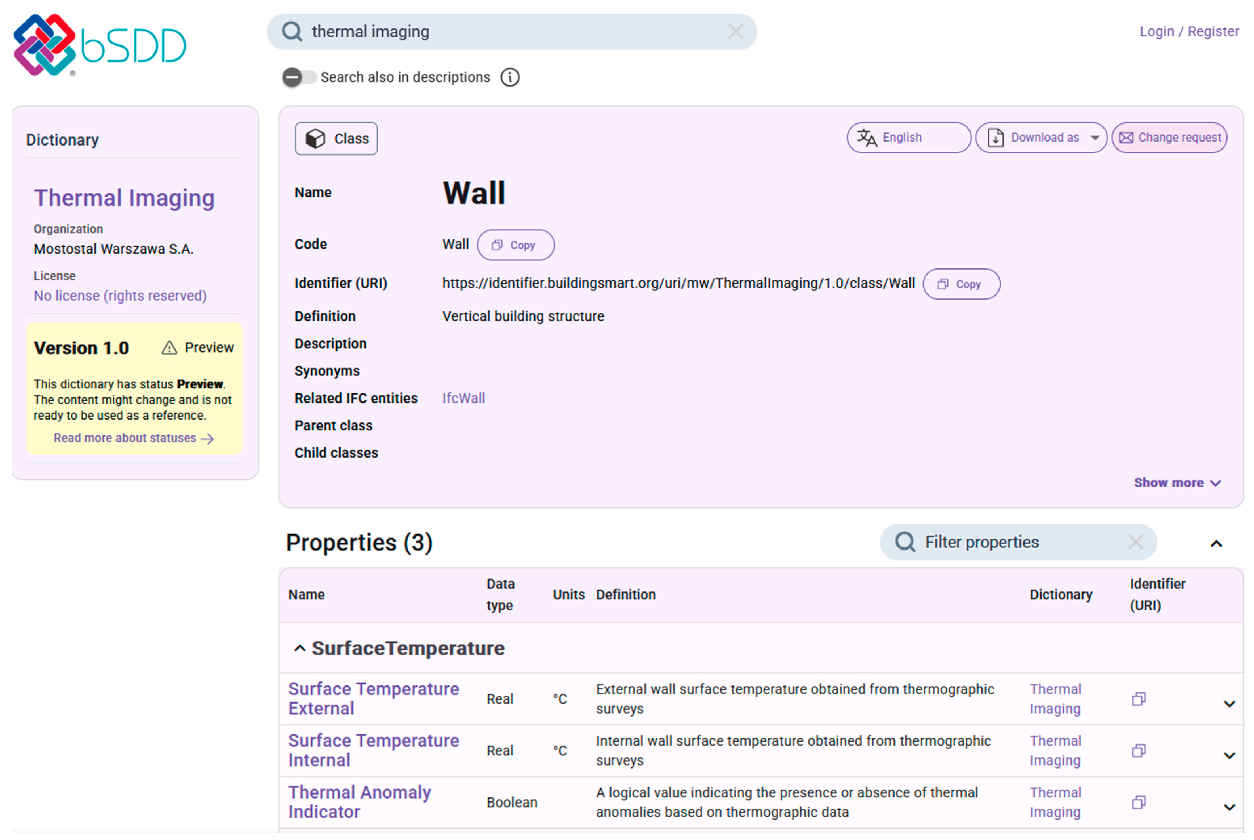The height and width of the screenshot is (840, 1254).
Task: Expand Thermal Anomaly Indicator row details
Action: 1229,807
